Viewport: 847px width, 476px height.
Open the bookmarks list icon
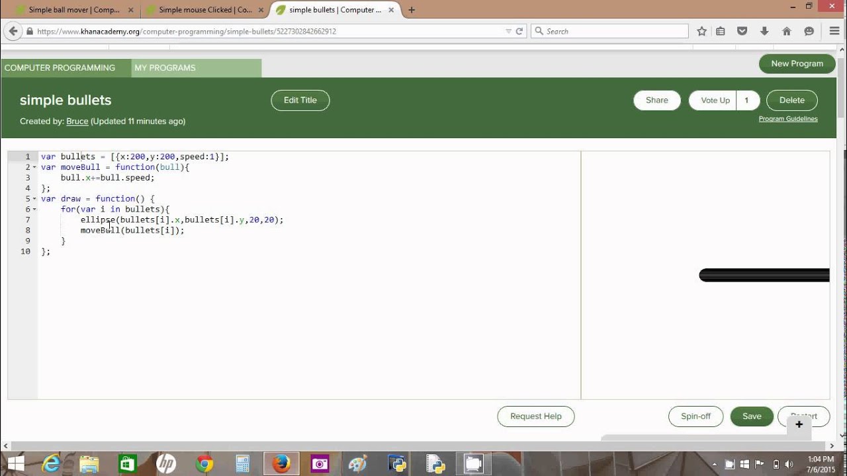point(721,31)
